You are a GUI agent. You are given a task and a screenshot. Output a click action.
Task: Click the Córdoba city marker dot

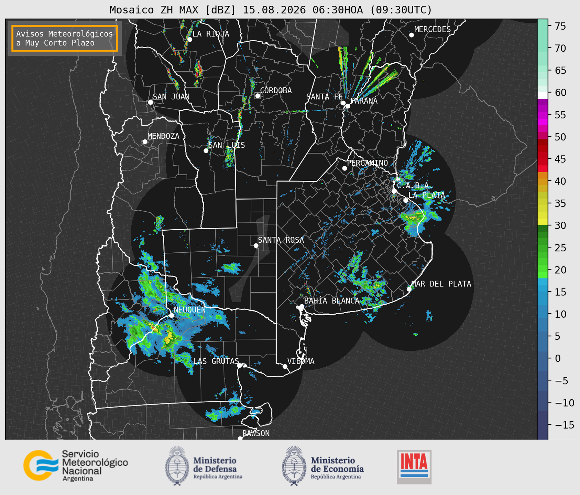258,96
